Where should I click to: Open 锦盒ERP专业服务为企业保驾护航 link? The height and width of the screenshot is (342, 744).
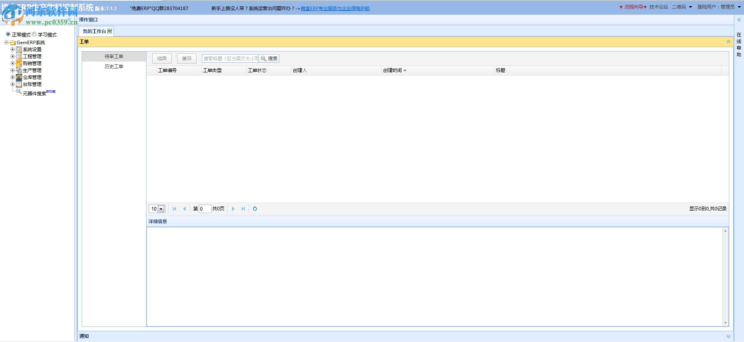335,9
